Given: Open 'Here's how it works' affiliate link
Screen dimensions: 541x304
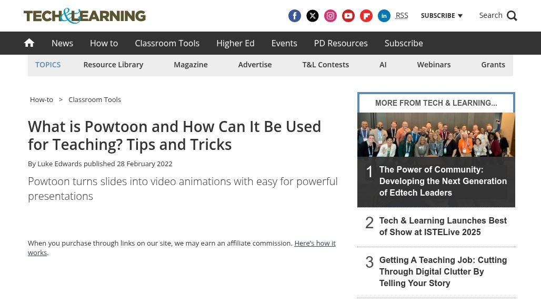Looking at the screenshot, I should click(315, 244).
